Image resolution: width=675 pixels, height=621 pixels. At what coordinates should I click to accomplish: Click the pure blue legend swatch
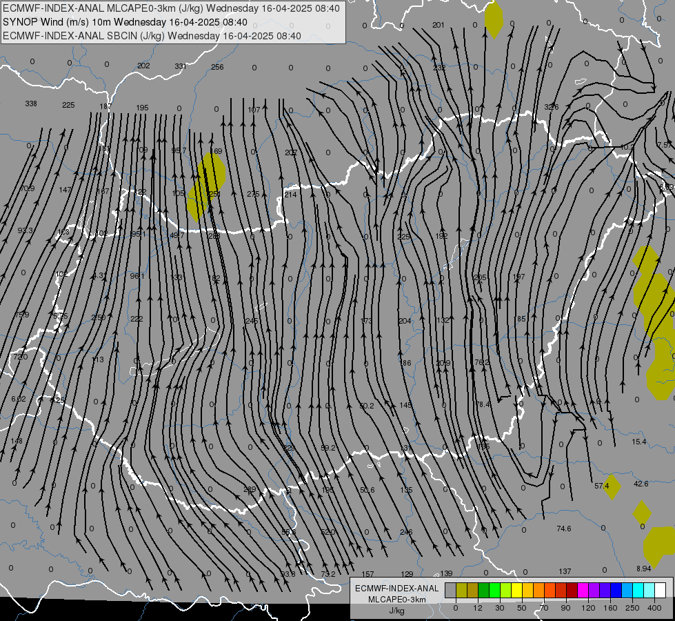[x=616, y=590]
